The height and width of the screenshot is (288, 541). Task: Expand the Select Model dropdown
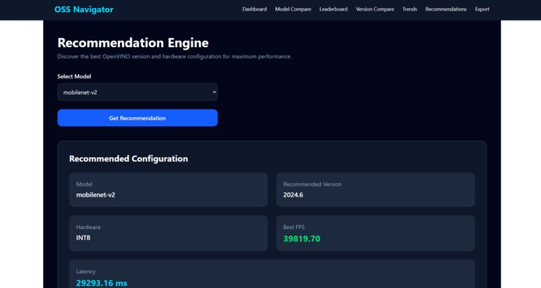coord(138,92)
